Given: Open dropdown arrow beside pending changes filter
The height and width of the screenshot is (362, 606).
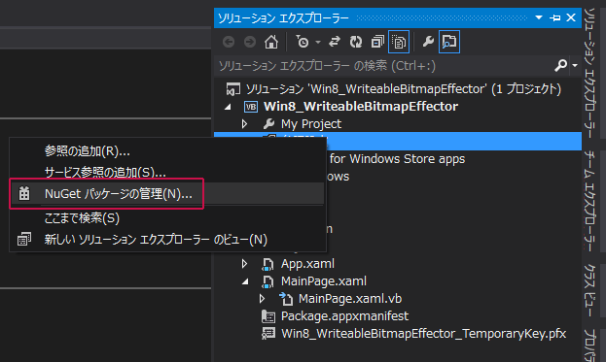Looking at the screenshot, I should pyautogui.click(x=318, y=42).
